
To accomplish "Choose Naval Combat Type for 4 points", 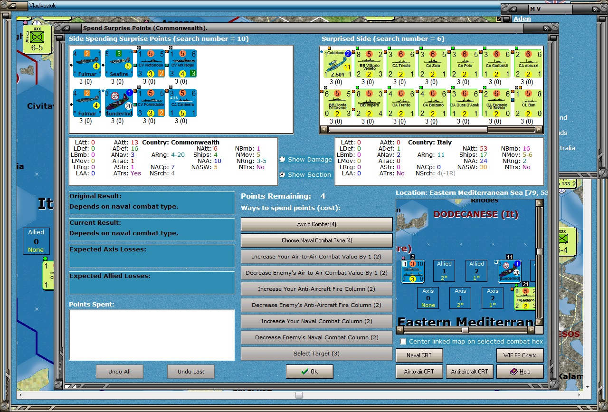I will (316, 240).
